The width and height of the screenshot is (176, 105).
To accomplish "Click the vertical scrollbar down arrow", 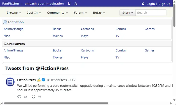I will pos(174,100).
